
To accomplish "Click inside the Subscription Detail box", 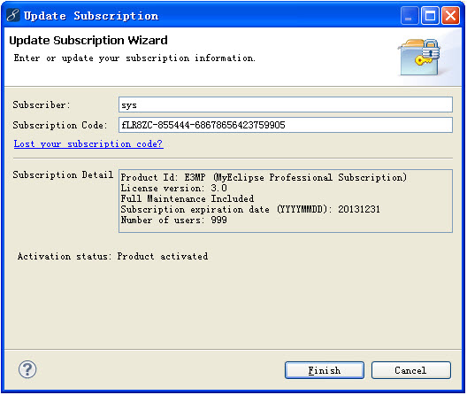I will click(x=286, y=201).
